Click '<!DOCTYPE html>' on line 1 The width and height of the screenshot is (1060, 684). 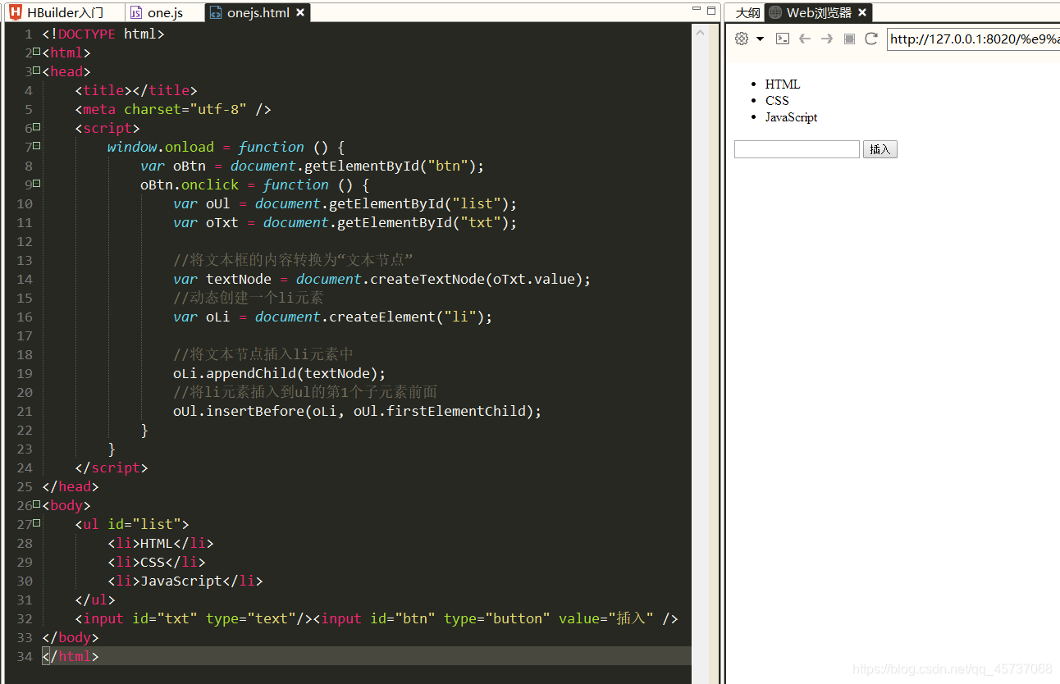[103, 34]
